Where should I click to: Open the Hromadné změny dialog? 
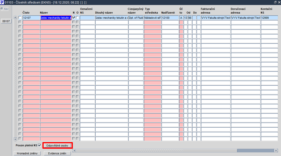(27, 153)
